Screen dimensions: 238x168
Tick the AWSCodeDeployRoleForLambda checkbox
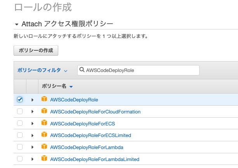point(20,147)
